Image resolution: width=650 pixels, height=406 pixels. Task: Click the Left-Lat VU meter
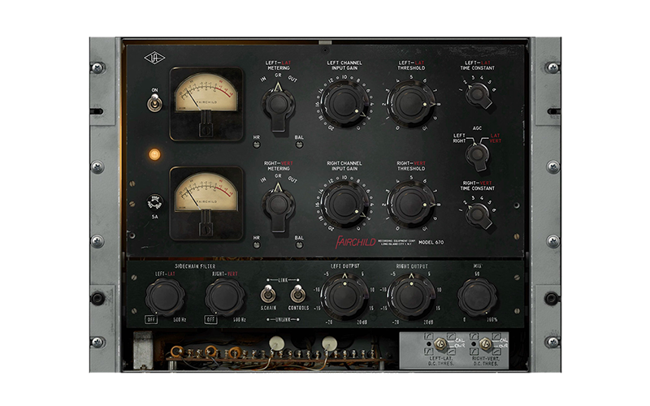206,104
